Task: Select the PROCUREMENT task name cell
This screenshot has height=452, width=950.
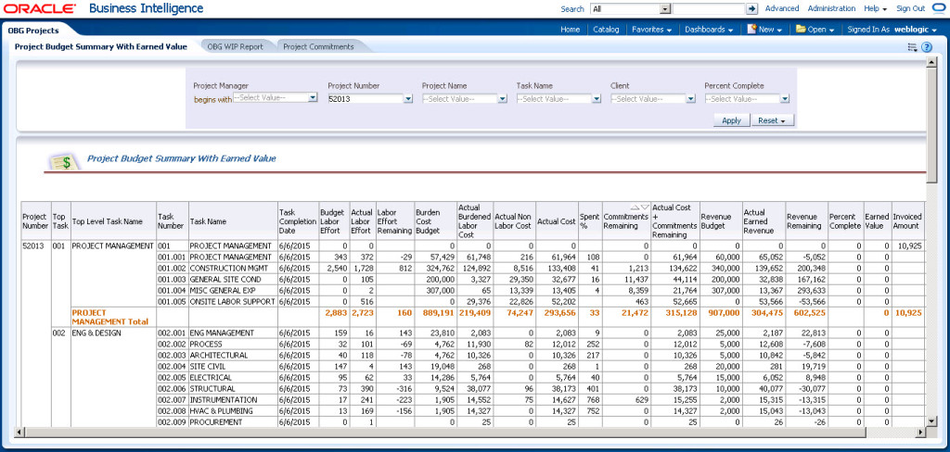Action: [233, 422]
